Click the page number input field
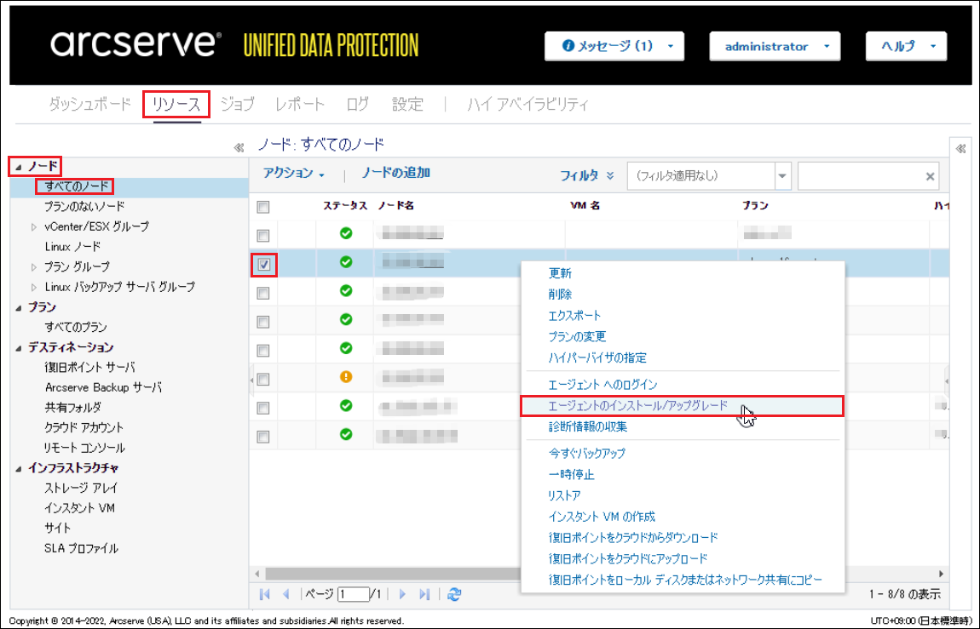Image resolution: width=980 pixels, height=629 pixels. click(353, 594)
